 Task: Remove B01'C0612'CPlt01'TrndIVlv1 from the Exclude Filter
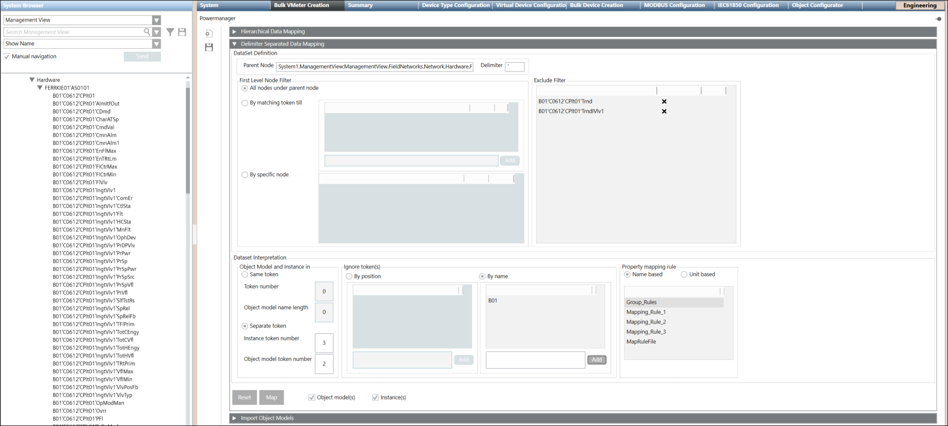664,111
